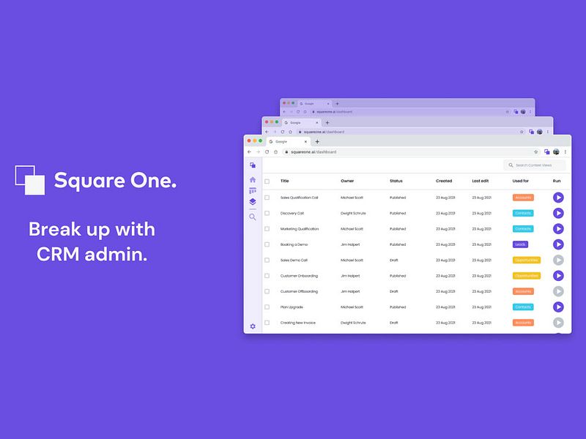586x439 pixels.
Task: Run the Plan Upgrade view
Action: tap(558, 307)
